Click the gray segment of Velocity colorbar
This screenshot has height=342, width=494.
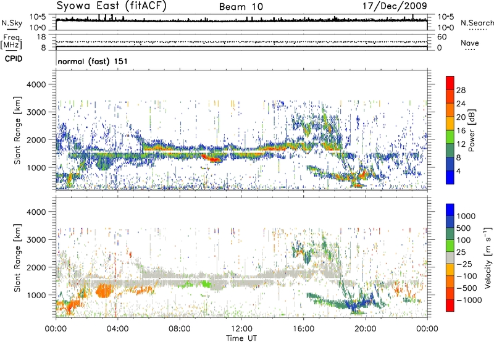[x=450, y=257]
